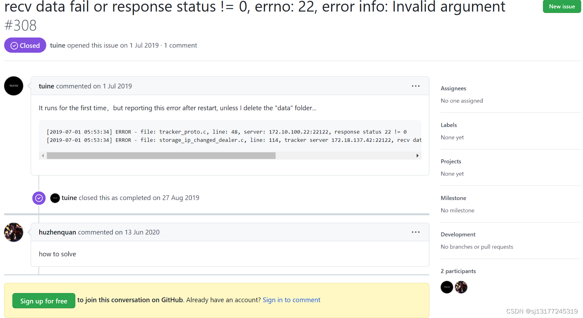Open huzhenquan's profile link
Image resolution: width=583 pixels, height=318 pixels.
coord(57,232)
